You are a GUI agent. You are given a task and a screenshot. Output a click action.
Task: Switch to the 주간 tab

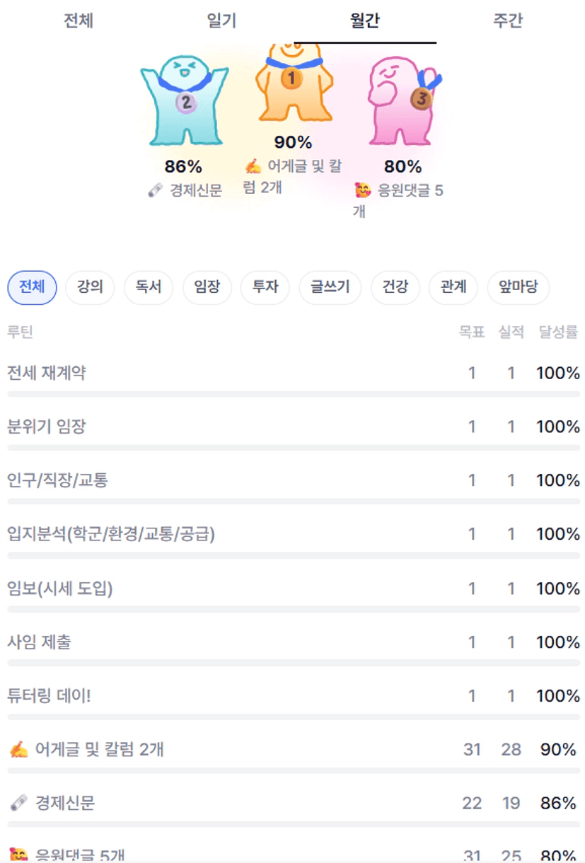[x=507, y=21]
